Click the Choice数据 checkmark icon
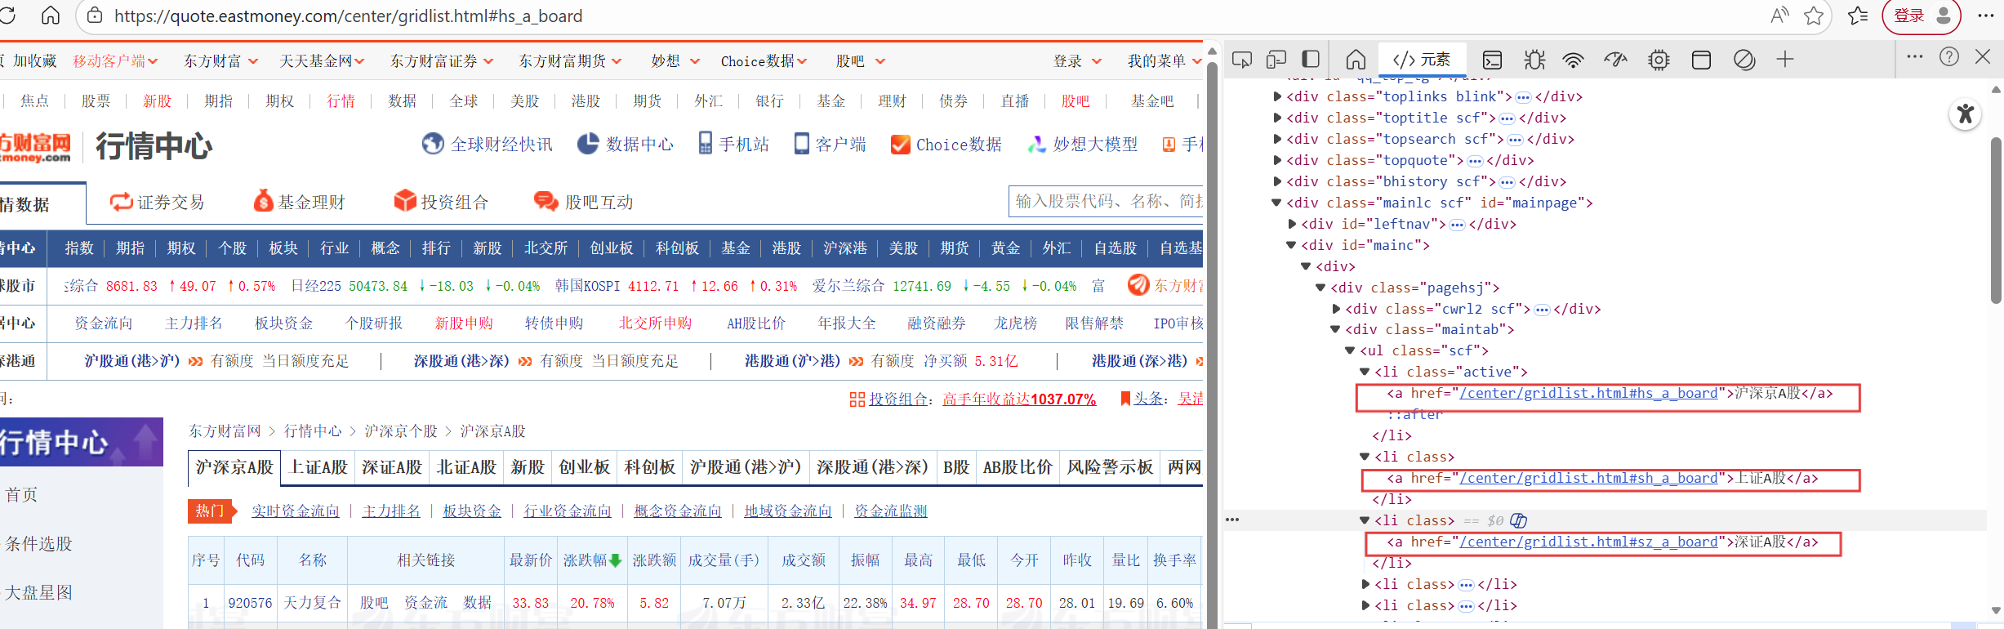Viewport: 2004px width, 629px height. [x=901, y=144]
